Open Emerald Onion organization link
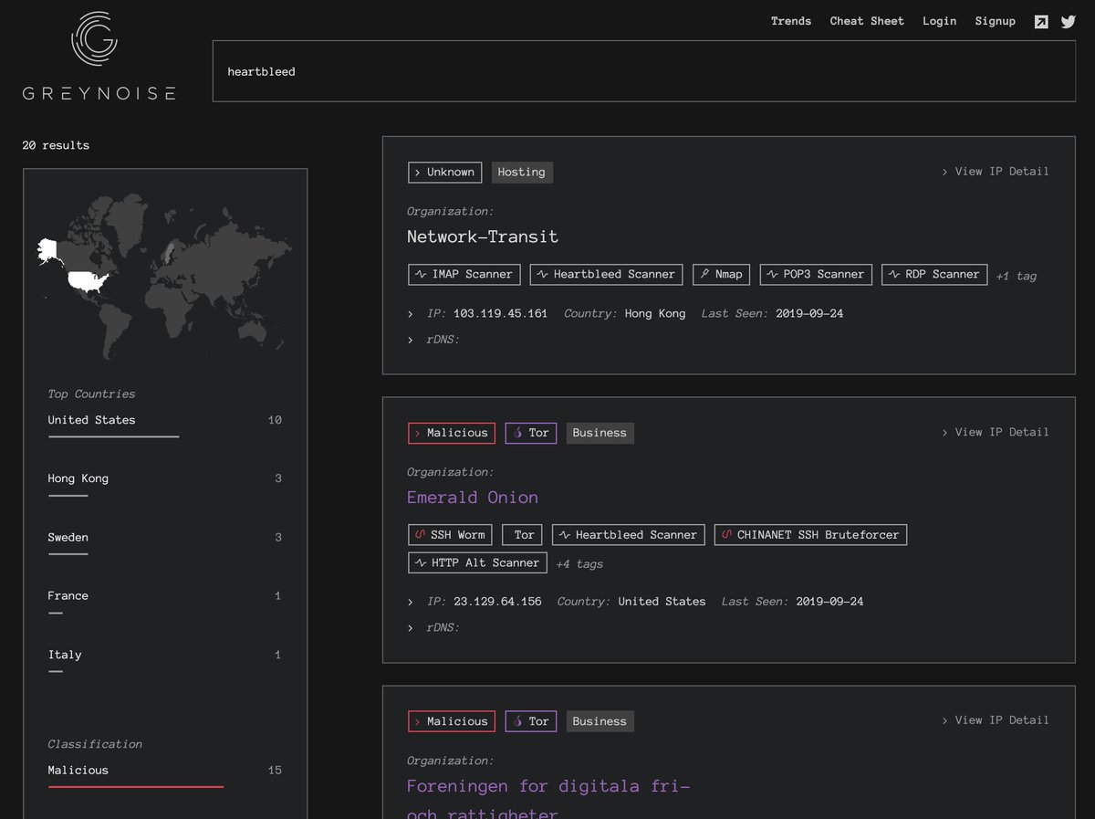Viewport: 1095px width, 819px height. [x=473, y=498]
